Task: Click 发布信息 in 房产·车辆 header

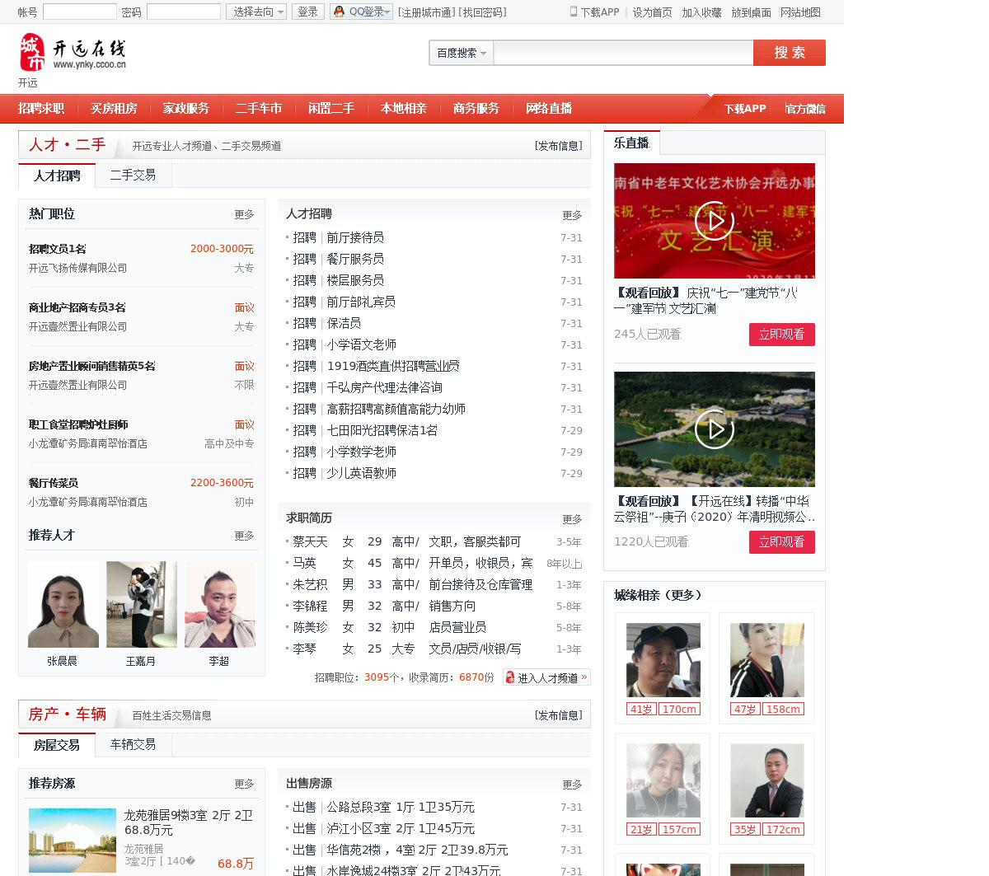Action: tap(559, 715)
